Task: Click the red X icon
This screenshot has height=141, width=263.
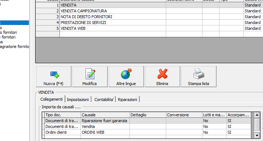Action: (x=163, y=74)
